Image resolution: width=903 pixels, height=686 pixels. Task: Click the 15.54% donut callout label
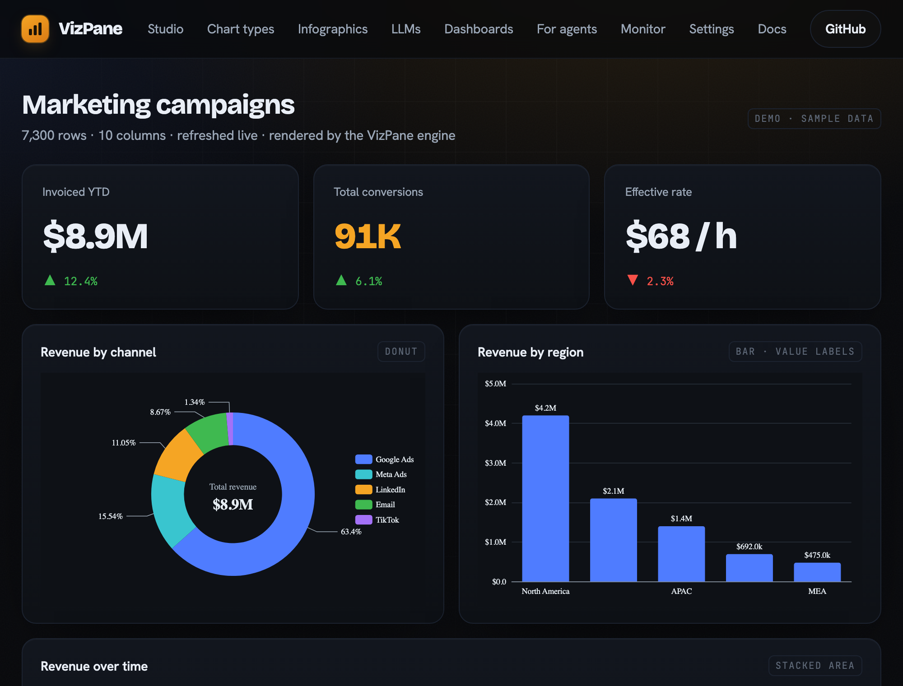pos(111,516)
